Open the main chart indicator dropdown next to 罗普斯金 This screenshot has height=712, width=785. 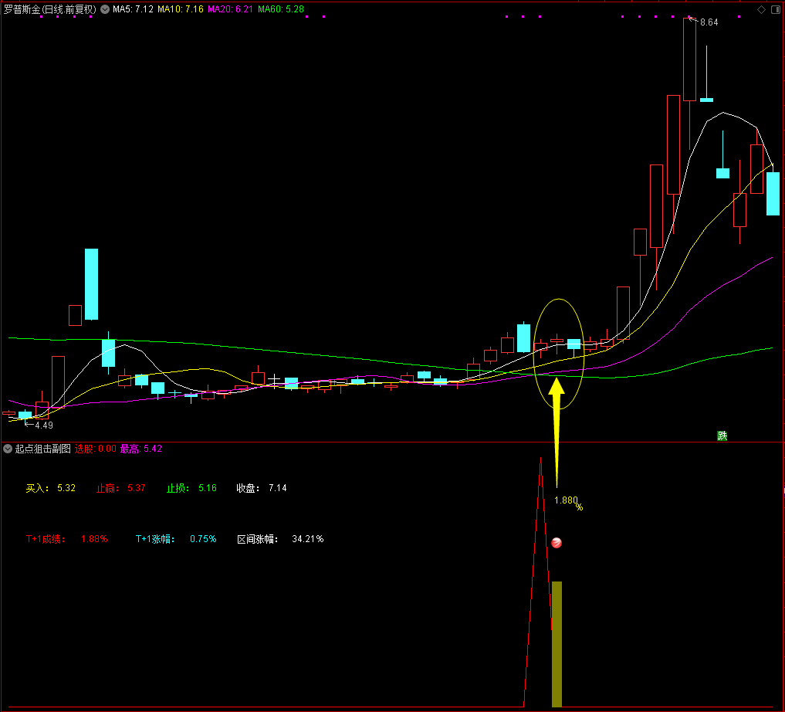(x=105, y=9)
